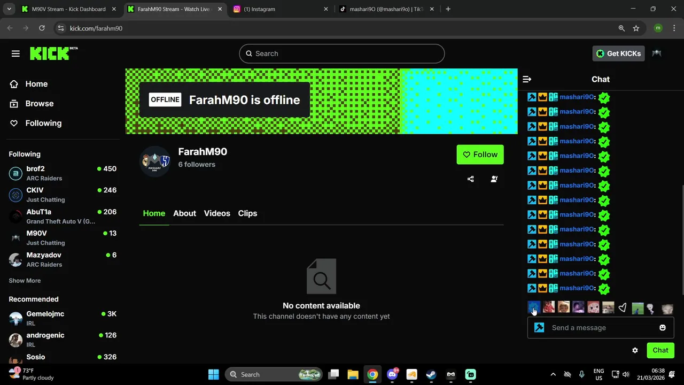Open AbuT1a channel in Following
This screenshot has width=684, height=385.
pyautogui.click(x=63, y=217)
